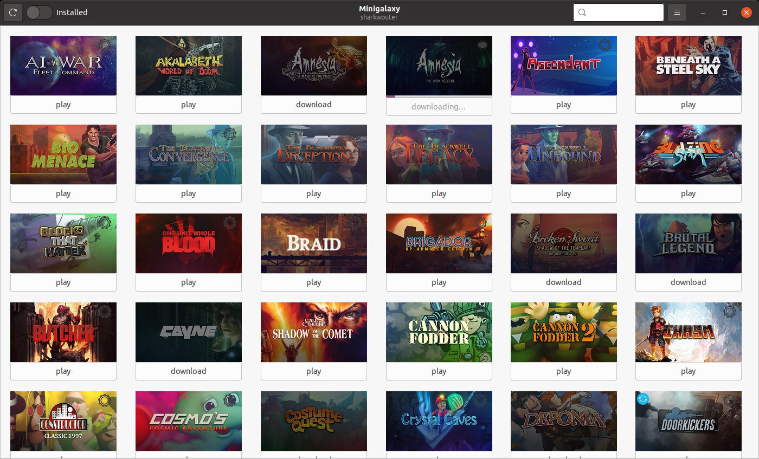
Task: Download Amnesia A Machine for Pigs
Action: [314, 105]
